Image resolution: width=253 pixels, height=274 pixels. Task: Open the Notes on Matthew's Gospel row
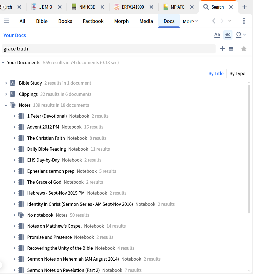click(54, 226)
